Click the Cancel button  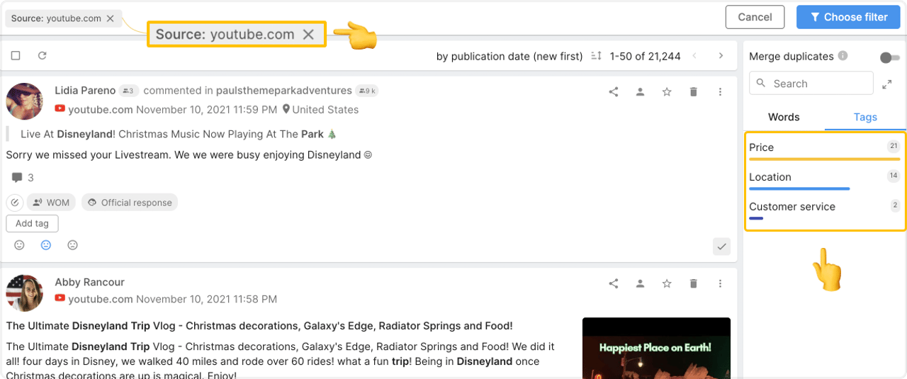755,17
